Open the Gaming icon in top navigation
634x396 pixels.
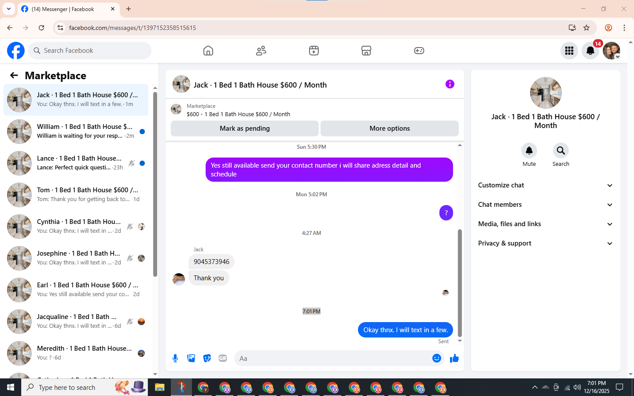(419, 51)
